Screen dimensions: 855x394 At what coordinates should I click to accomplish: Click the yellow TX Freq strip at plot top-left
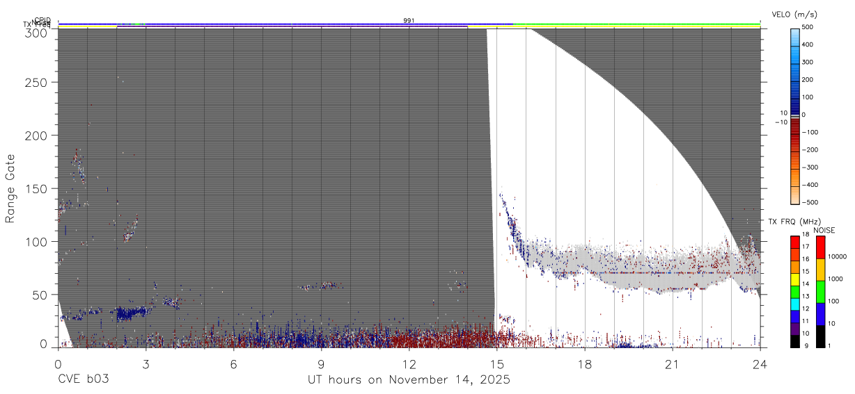pyautogui.click(x=87, y=27)
